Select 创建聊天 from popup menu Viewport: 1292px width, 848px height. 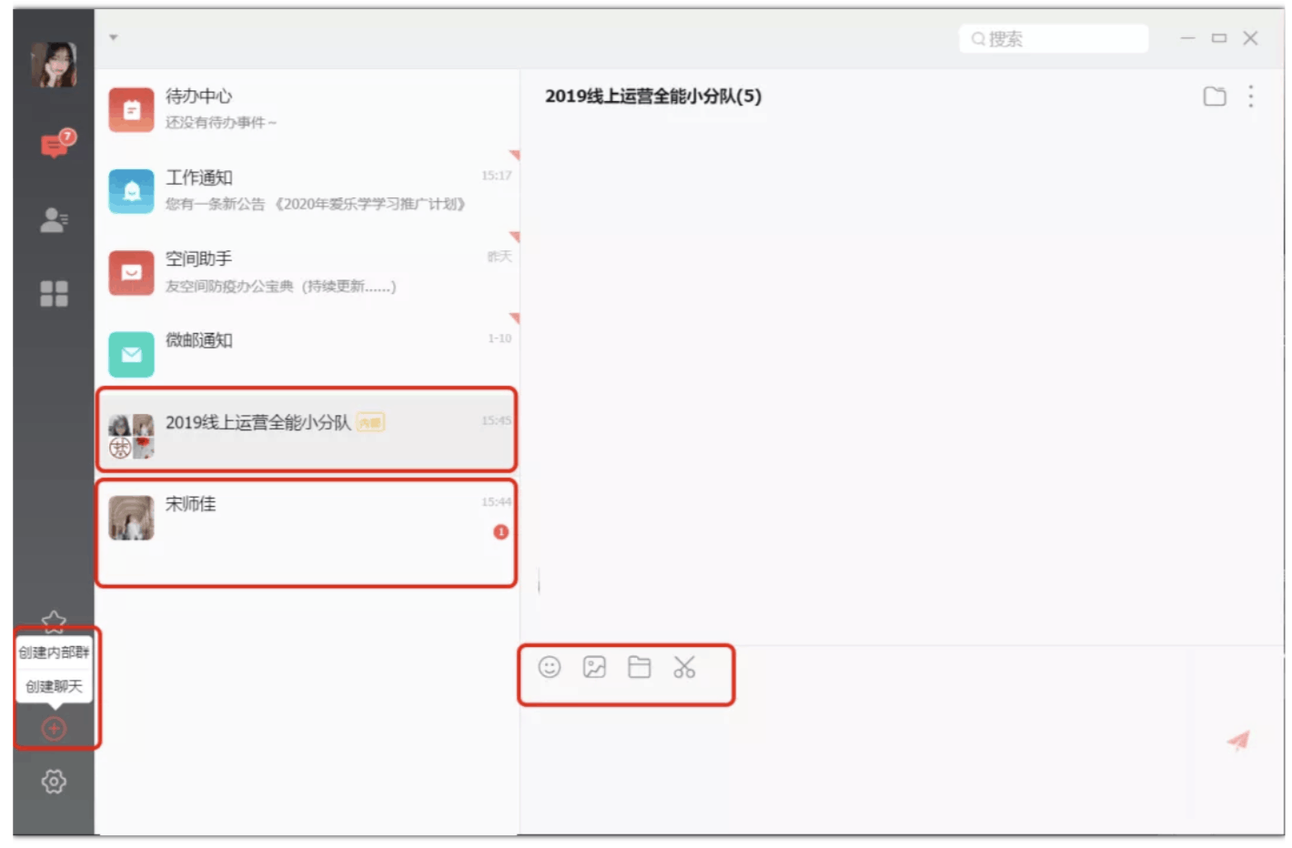pyautogui.click(x=54, y=686)
